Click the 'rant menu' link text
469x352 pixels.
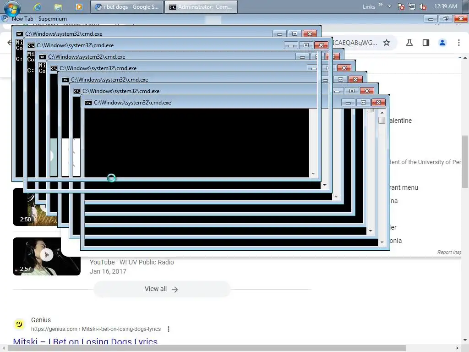tap(404, 187)
